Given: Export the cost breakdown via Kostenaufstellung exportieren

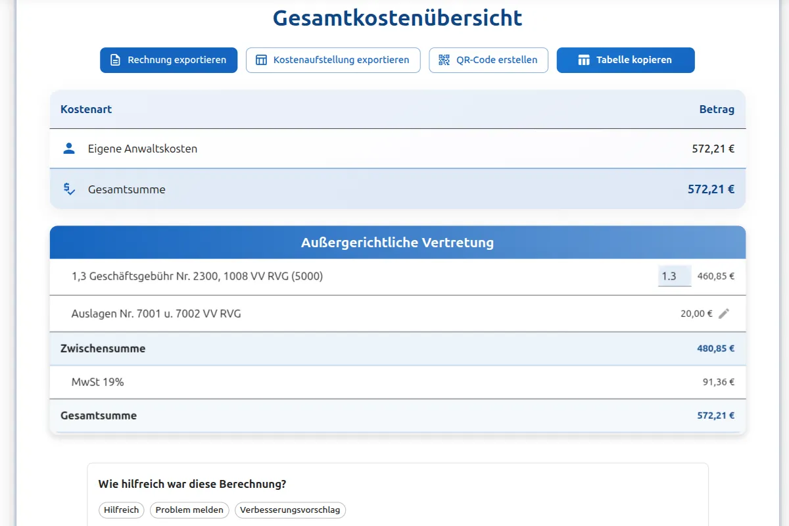Looking at the screenshot, I should (333, 60).
